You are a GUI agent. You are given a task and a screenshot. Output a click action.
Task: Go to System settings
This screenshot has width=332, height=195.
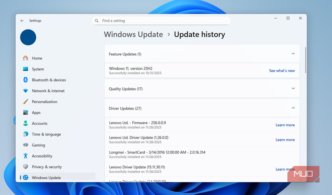click(x=38, y=69)
